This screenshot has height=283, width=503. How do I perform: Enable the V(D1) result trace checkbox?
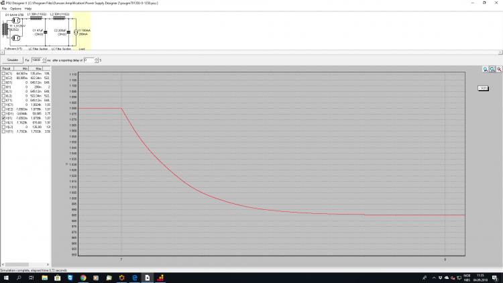coord(3,113)
